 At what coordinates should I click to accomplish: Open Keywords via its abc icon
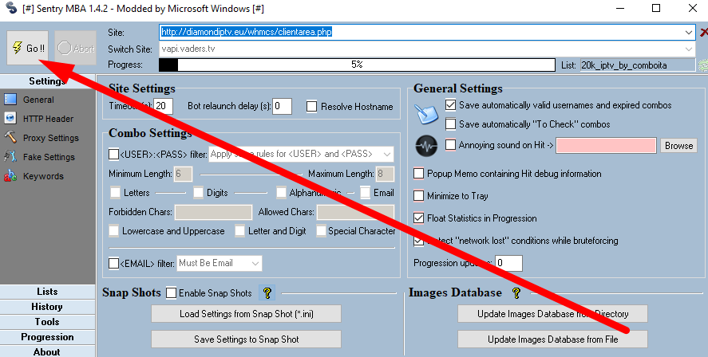click(10, 176)
